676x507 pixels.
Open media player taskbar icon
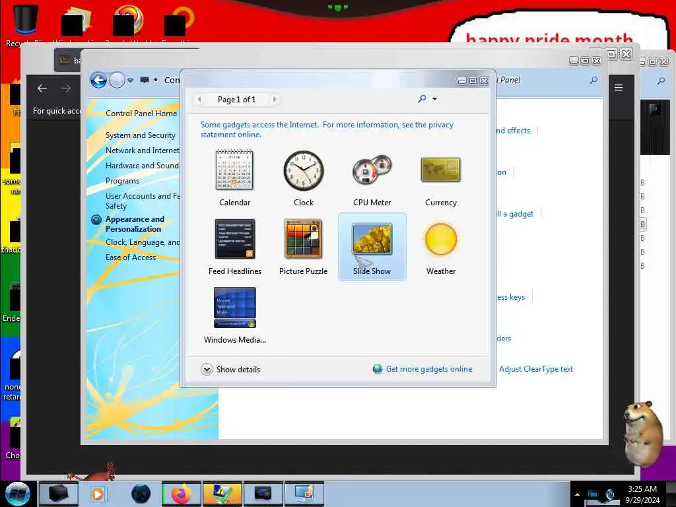tap(99, 494)
